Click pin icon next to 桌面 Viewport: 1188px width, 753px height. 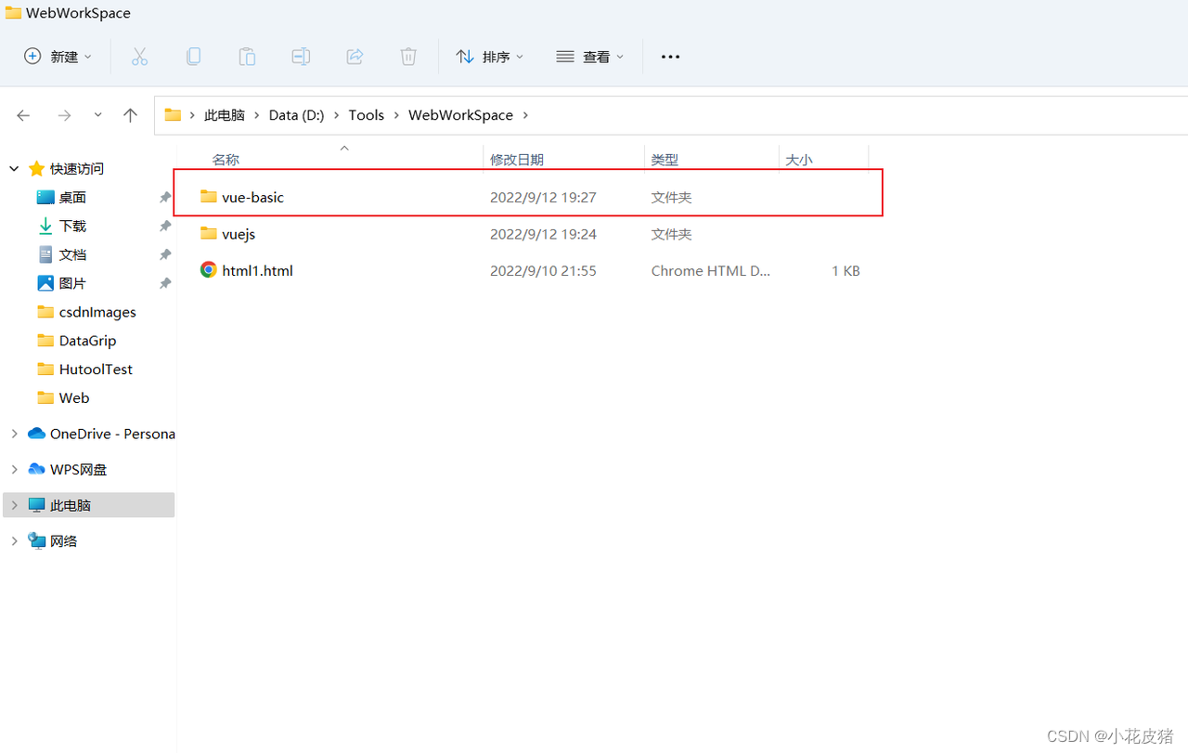point(165,198)
